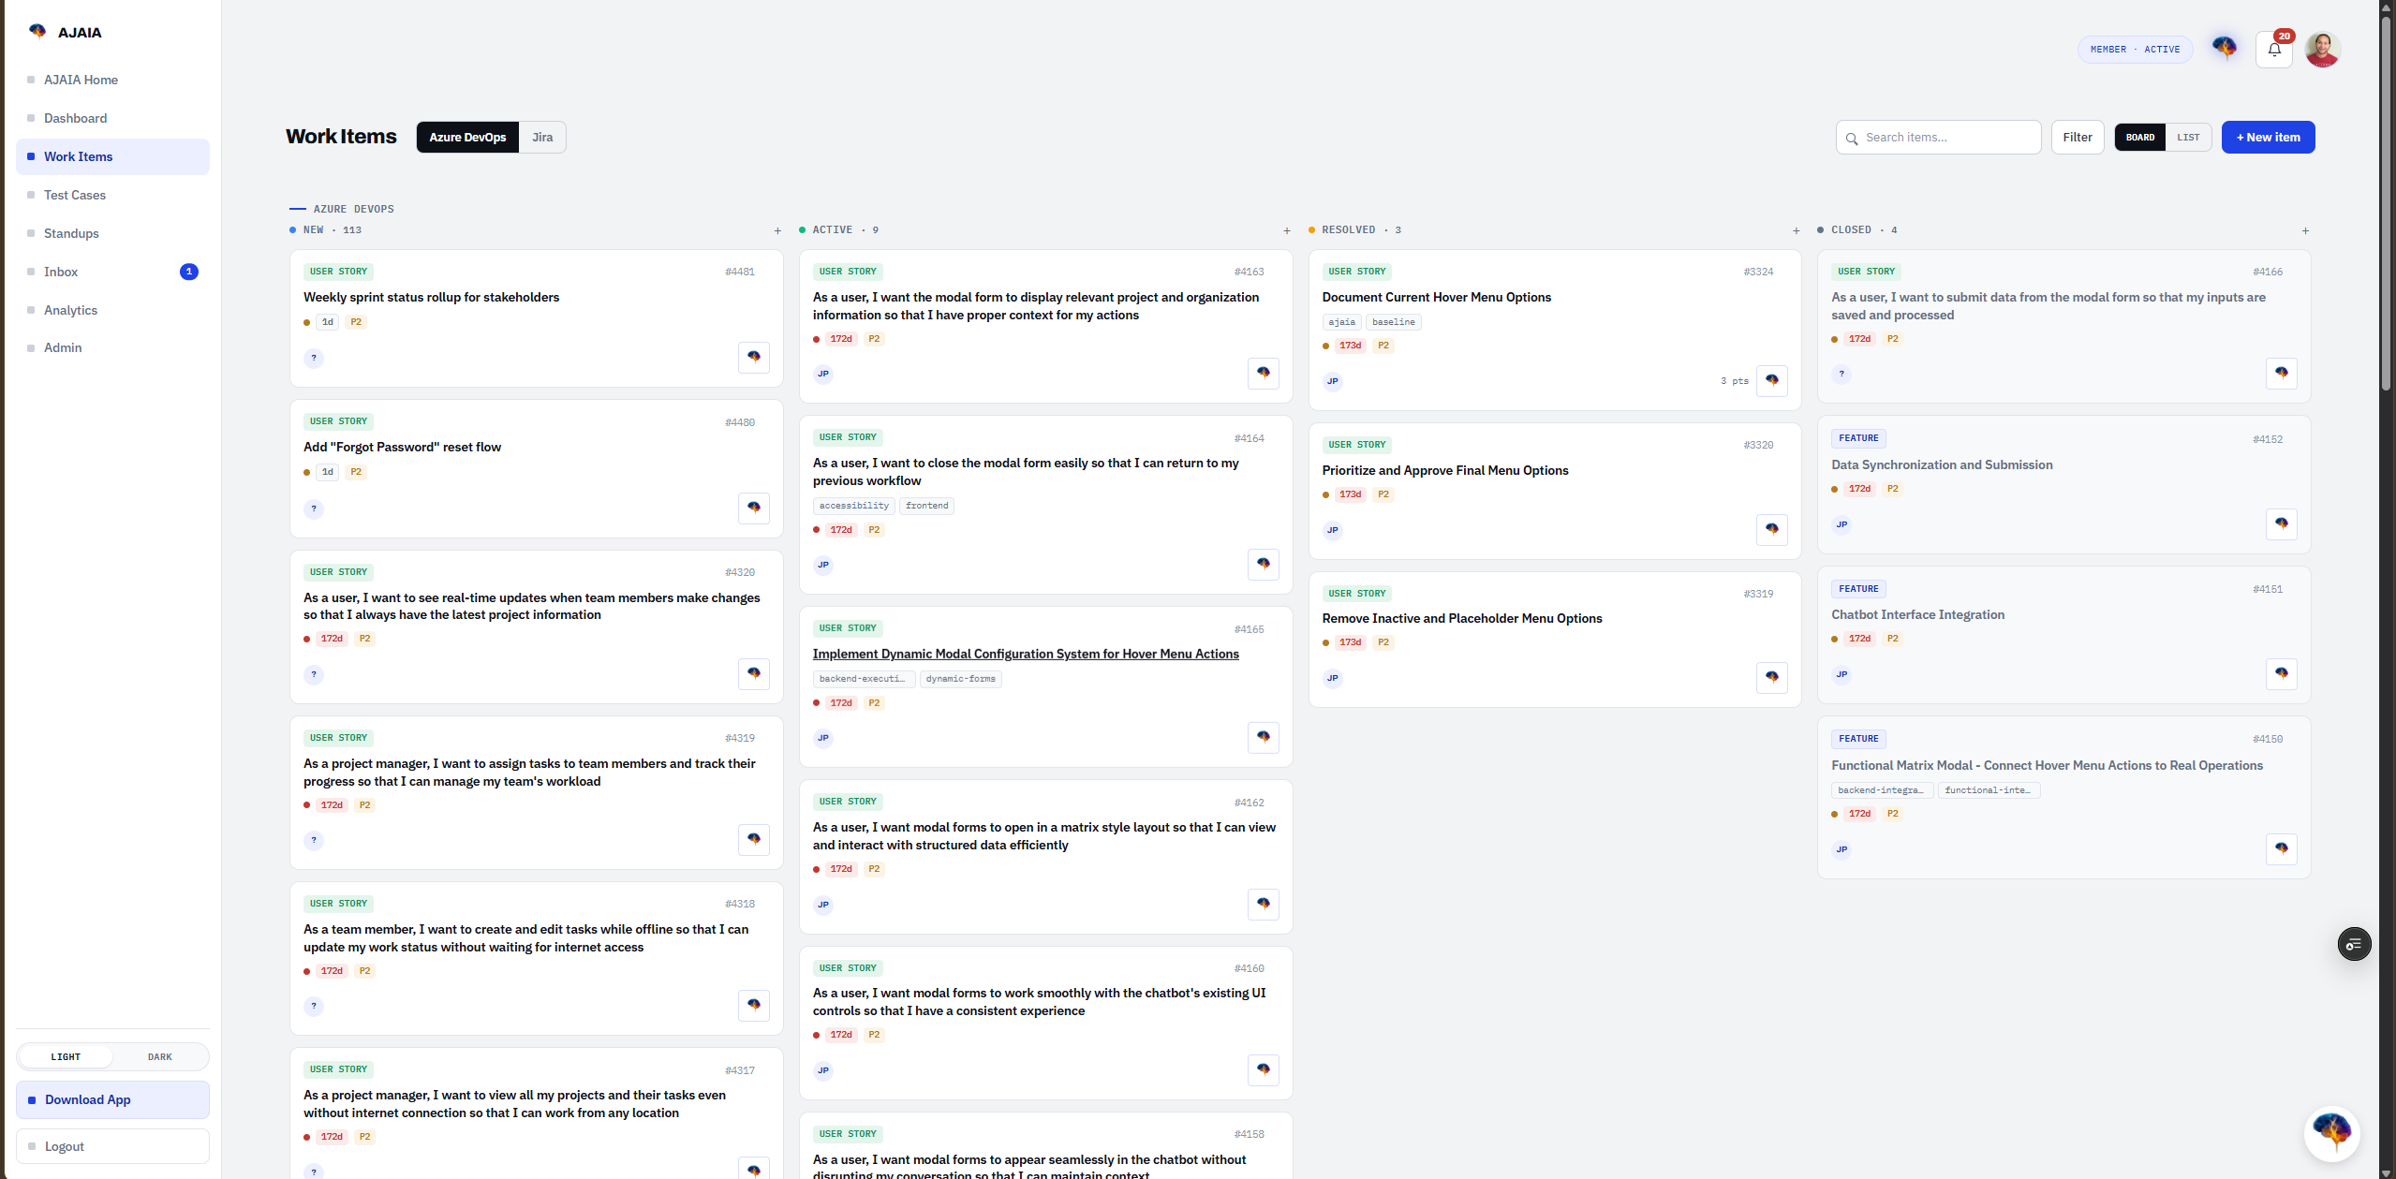Open the Filter options
The width and height of the screenshot is (2396, 1179).
[2078, 138]
